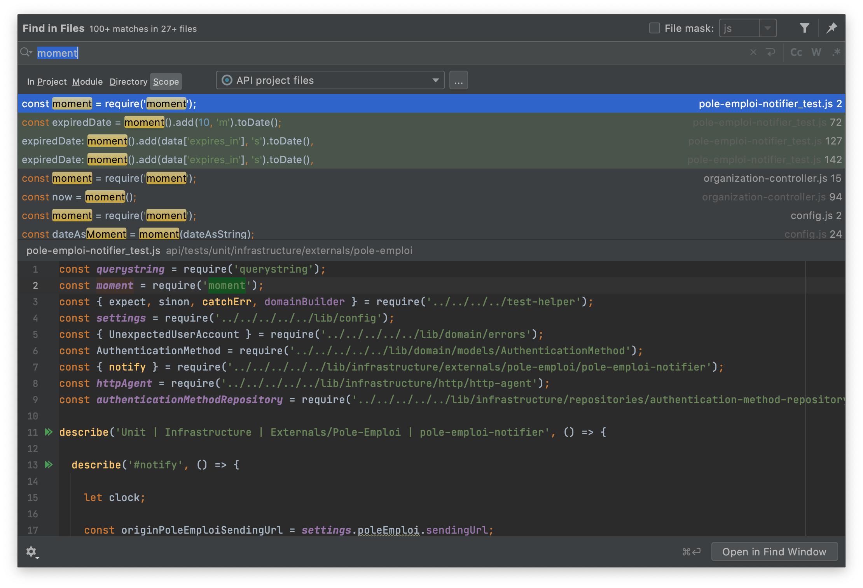The width and height of the screenshot is (863, 588).
Task: Toggle the Regex search option
Action: [837, 52]
